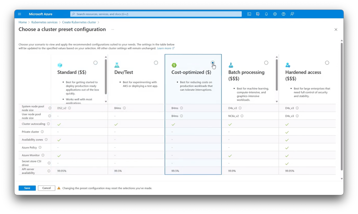Viewport: 358px width, 214px height.
Task: Click the NC6s_v2 cell text
Action: (x=233, y=116)
